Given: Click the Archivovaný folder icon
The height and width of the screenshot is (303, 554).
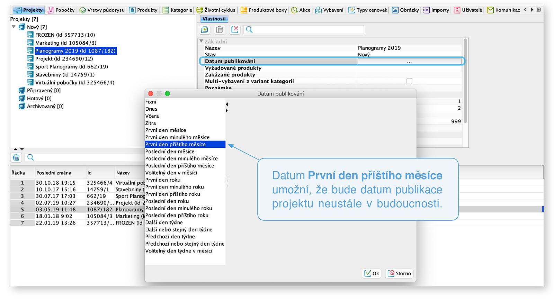Looking at the screenshot, I should click(22, 106).
